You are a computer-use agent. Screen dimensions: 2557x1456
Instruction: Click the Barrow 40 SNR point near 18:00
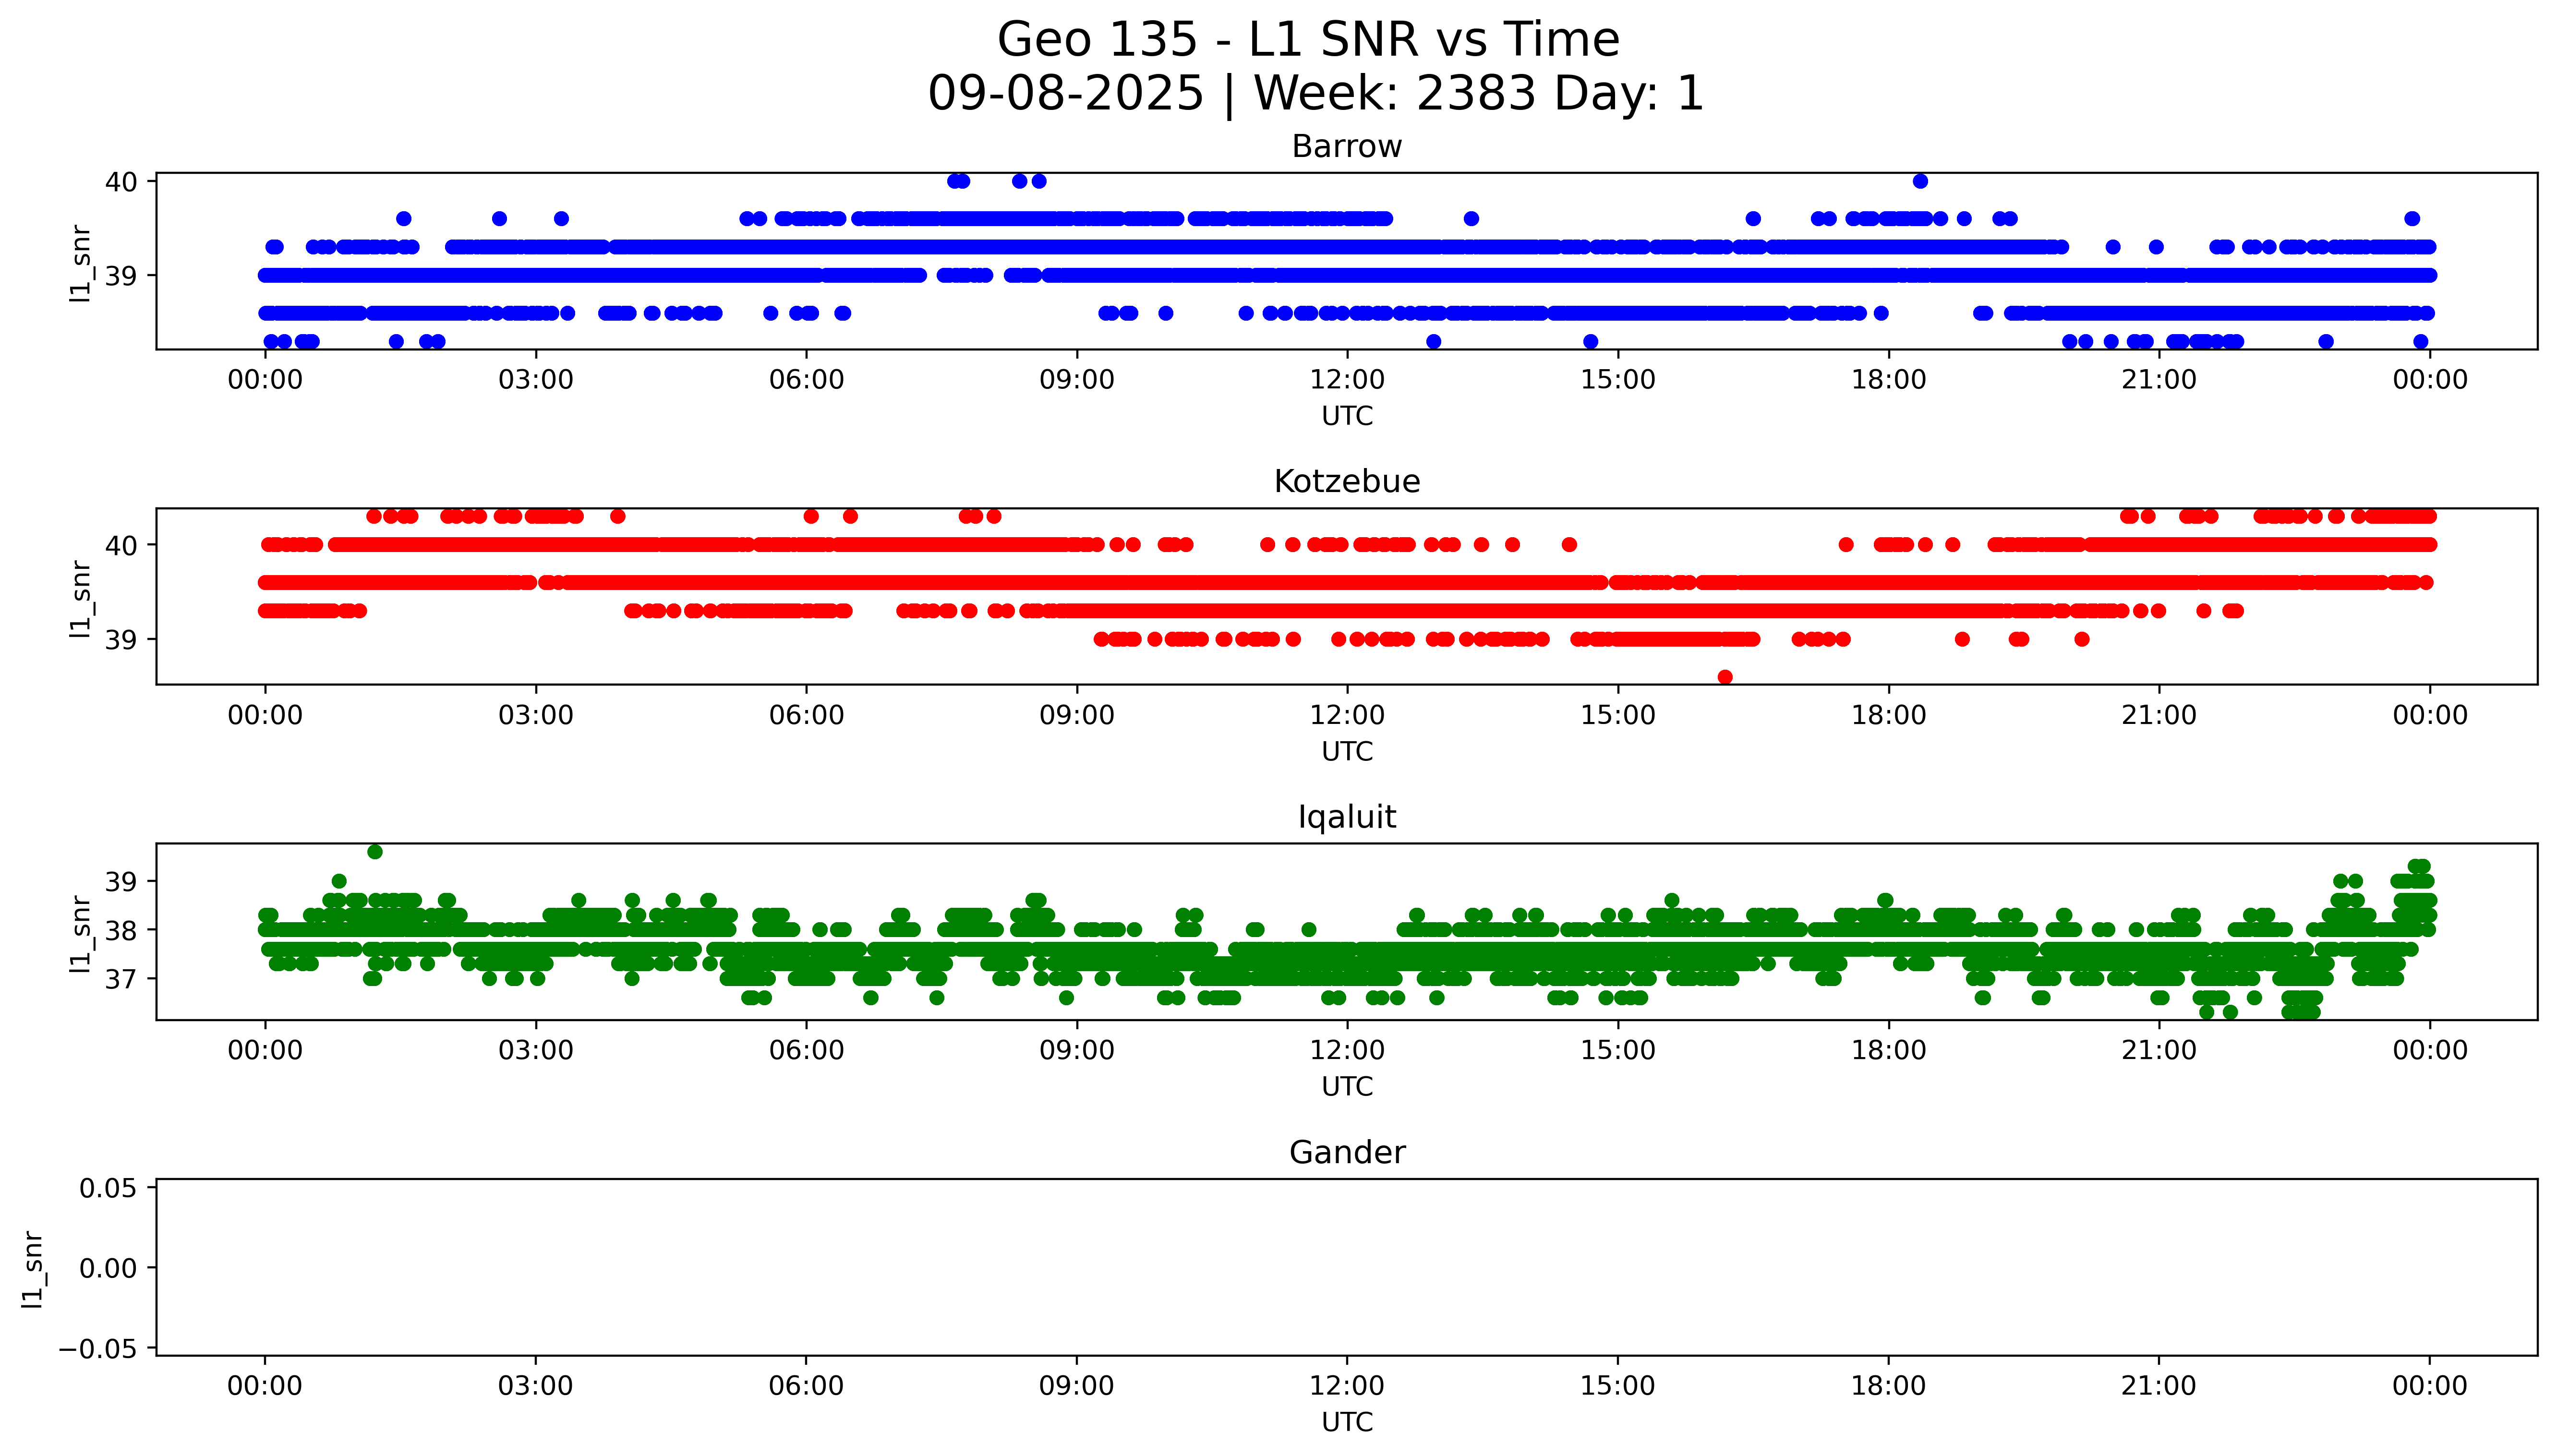[x=1920, y=181]
